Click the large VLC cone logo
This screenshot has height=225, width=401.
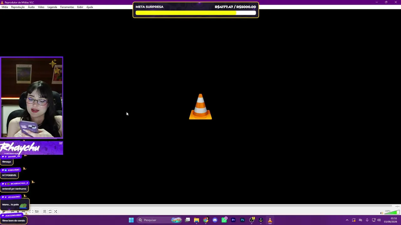tap(200, 107)
